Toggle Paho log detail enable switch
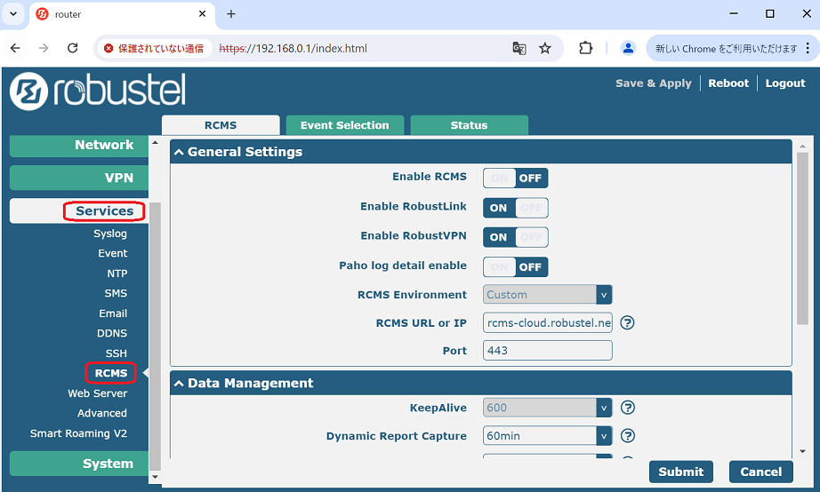The width and height of the screenshot is (820, 492). (x=516, y=267)
